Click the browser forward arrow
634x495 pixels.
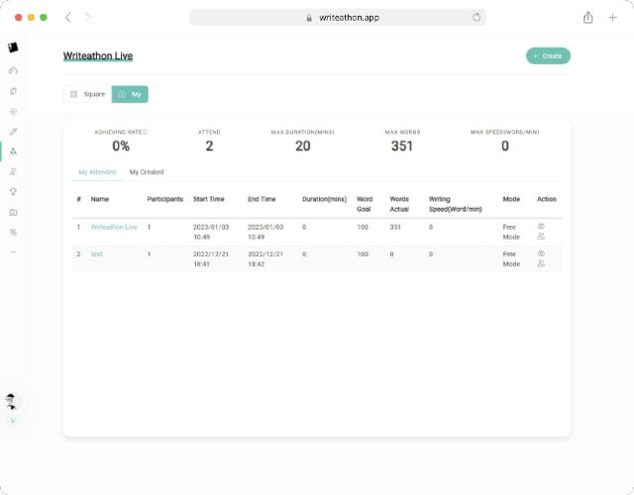point(88,18)
